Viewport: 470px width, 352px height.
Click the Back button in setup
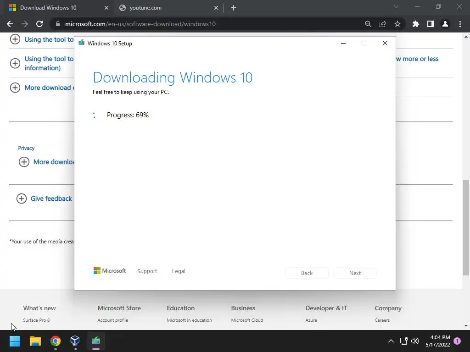[307, 273]
